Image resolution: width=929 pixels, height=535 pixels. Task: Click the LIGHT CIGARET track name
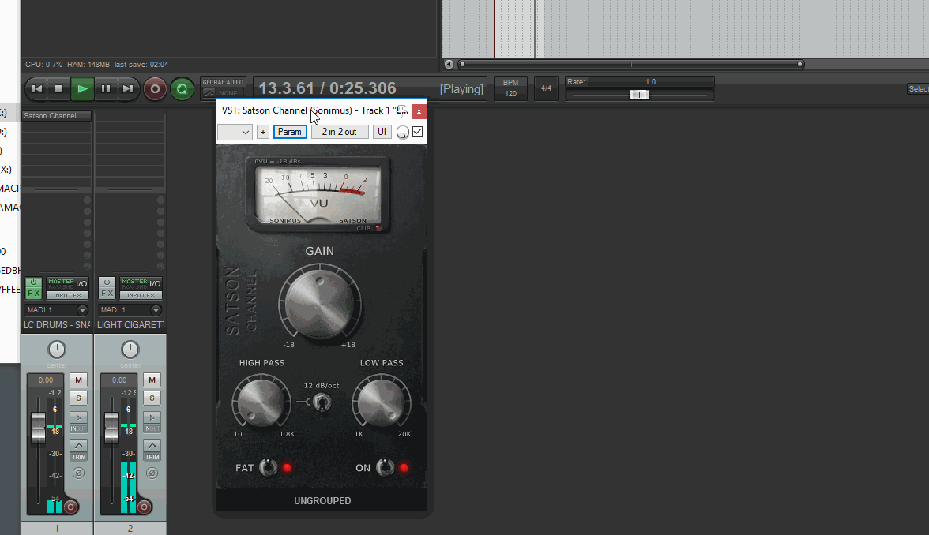coord(130,325)
